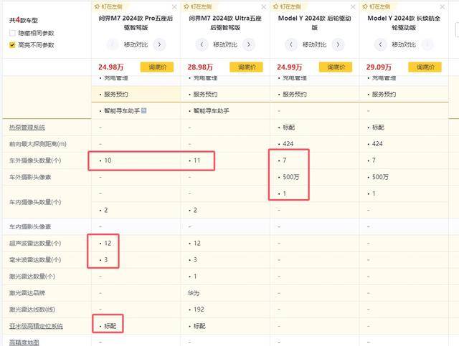
Task: Move 问界M7 Ultra column right
Action: [x=249, y=44]
